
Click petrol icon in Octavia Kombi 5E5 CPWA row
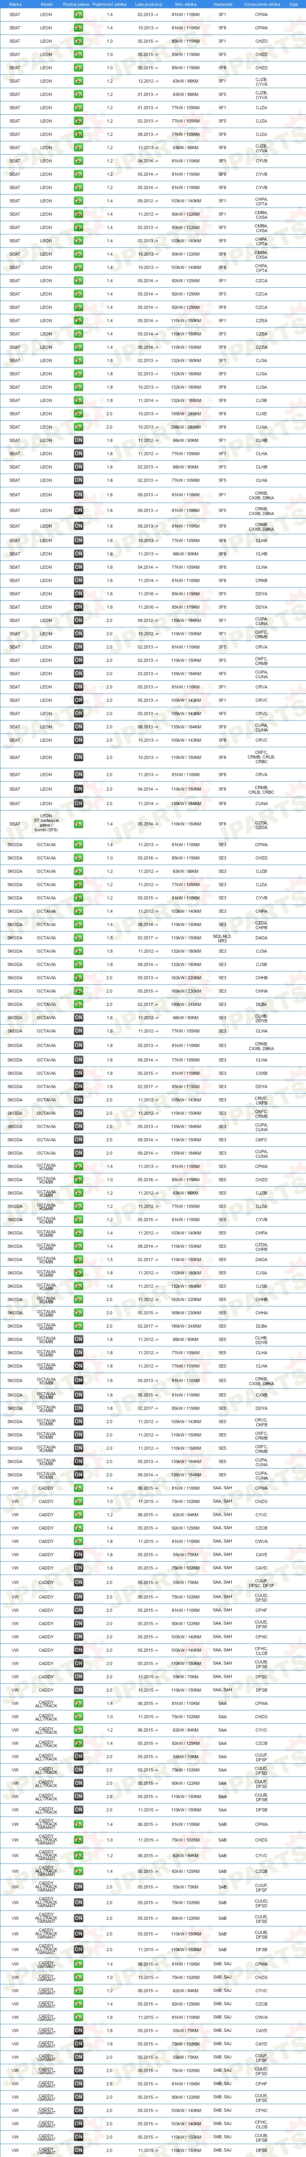point(78,1166)
